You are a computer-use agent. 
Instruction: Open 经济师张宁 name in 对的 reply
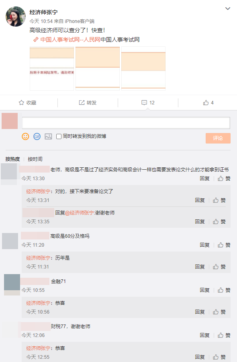tap(38, 191)
